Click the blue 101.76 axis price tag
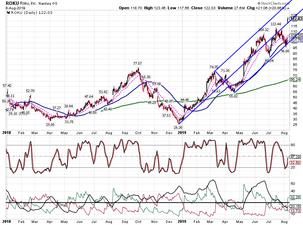The width and height of the screenshot is (303, 225). [x=296, y=40]
